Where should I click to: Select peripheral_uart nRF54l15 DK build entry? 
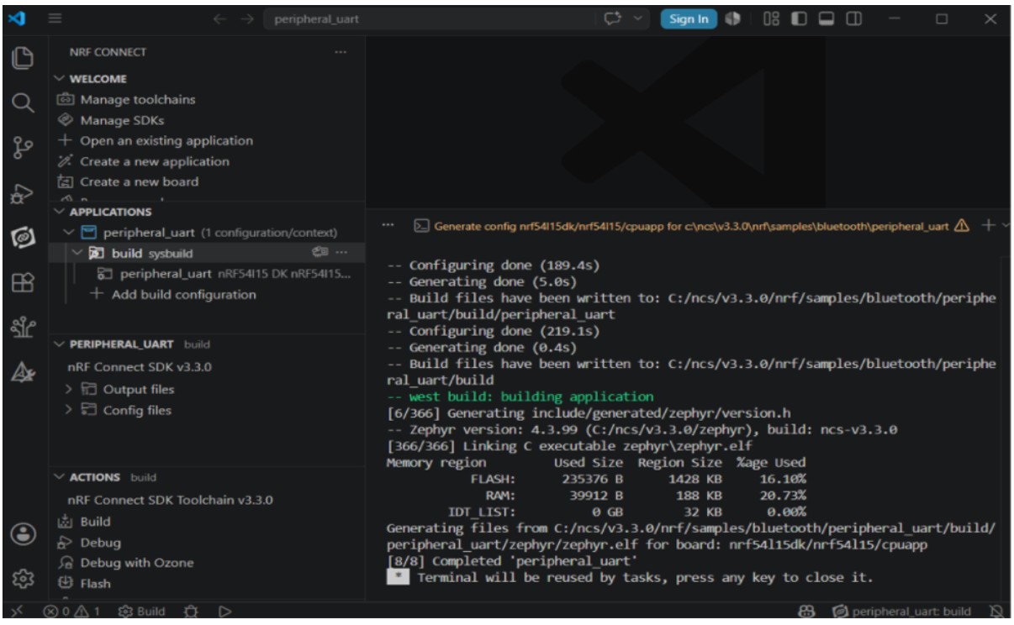point(223,274)
